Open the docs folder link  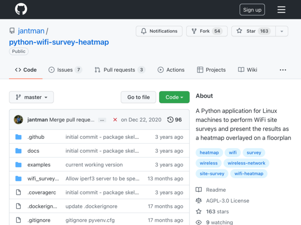tap(33, 151)
